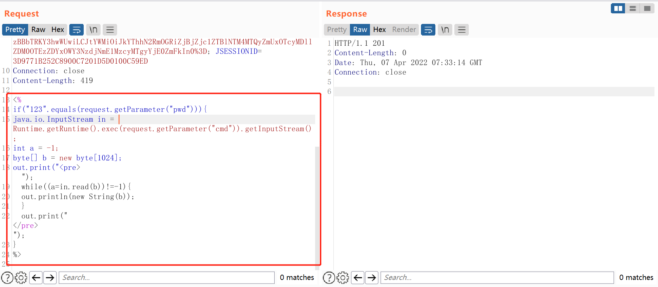Click the if("123".equals pwd check line
The width and height of the screenshot is (658, 287).
[110, 109]
